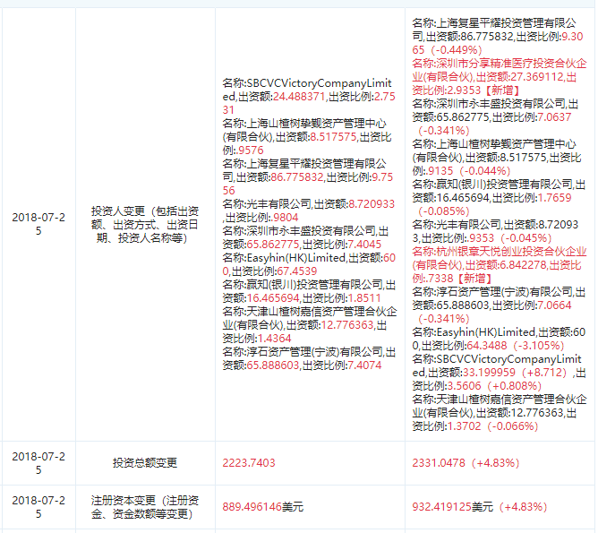The height and width of the screenshot is (533, 598).
Task: Click the newly added 杭州银章天悦创业投资合伙企业 name
Action: pyautogui.click(x=500, y=258)
